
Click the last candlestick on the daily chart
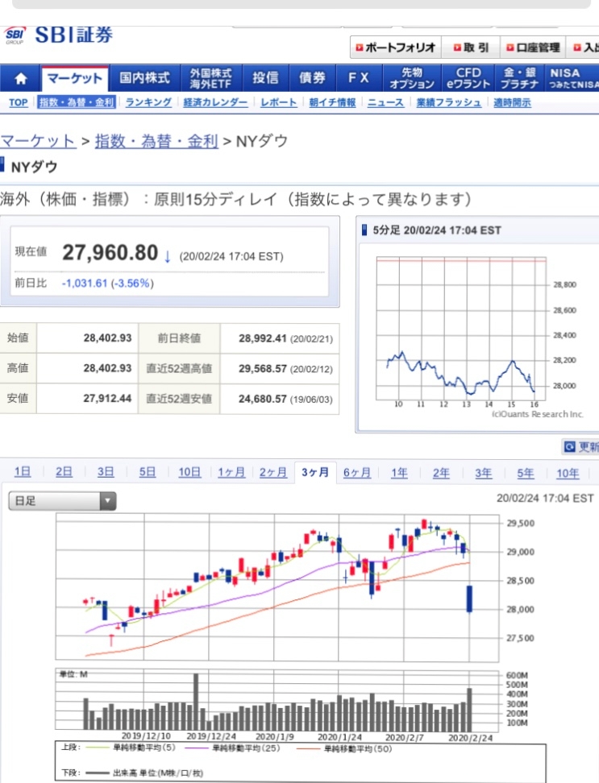click(x=469, y=599)
